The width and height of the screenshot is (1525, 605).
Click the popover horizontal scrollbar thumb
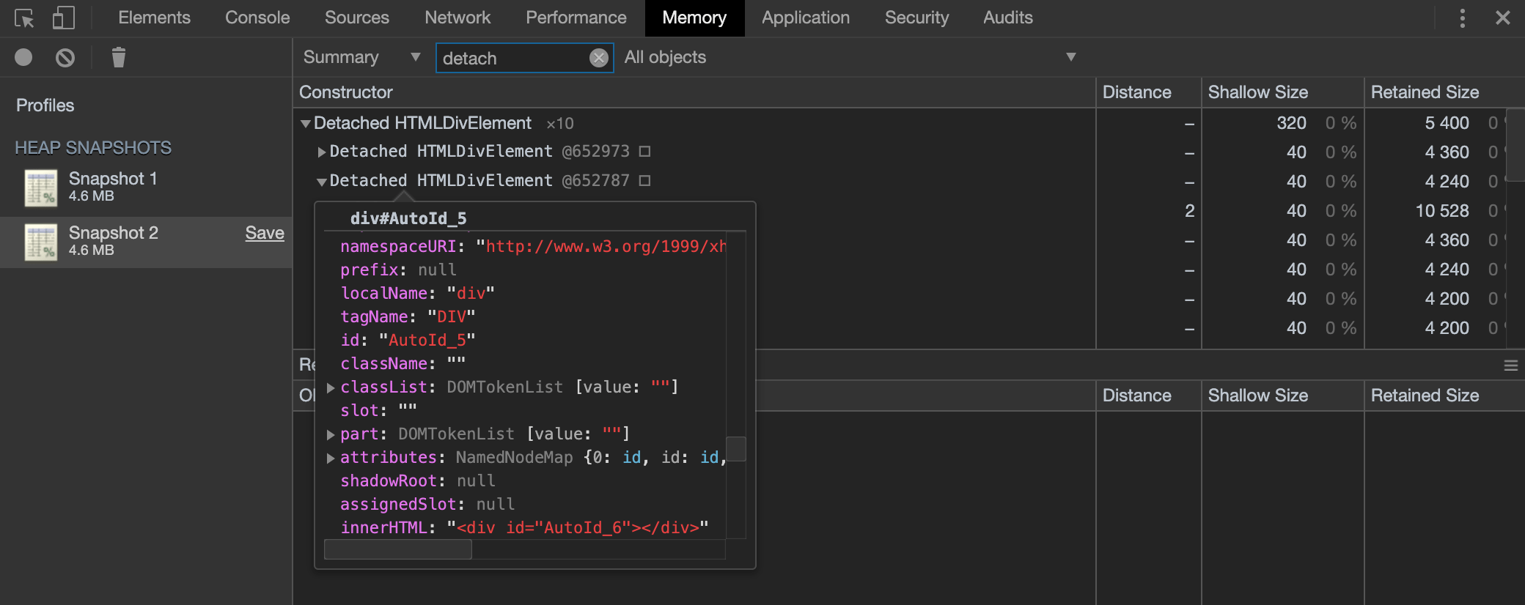point(398,549)
